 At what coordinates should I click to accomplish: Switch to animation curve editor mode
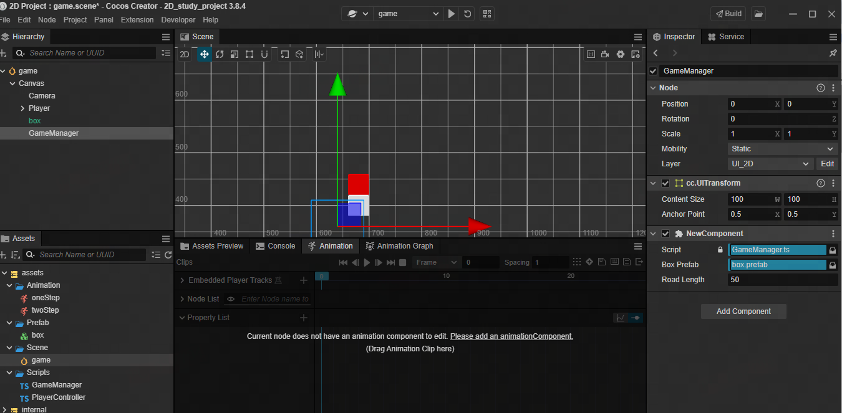[621, 318]
